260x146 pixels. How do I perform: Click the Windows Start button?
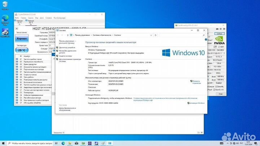point(3,143)
